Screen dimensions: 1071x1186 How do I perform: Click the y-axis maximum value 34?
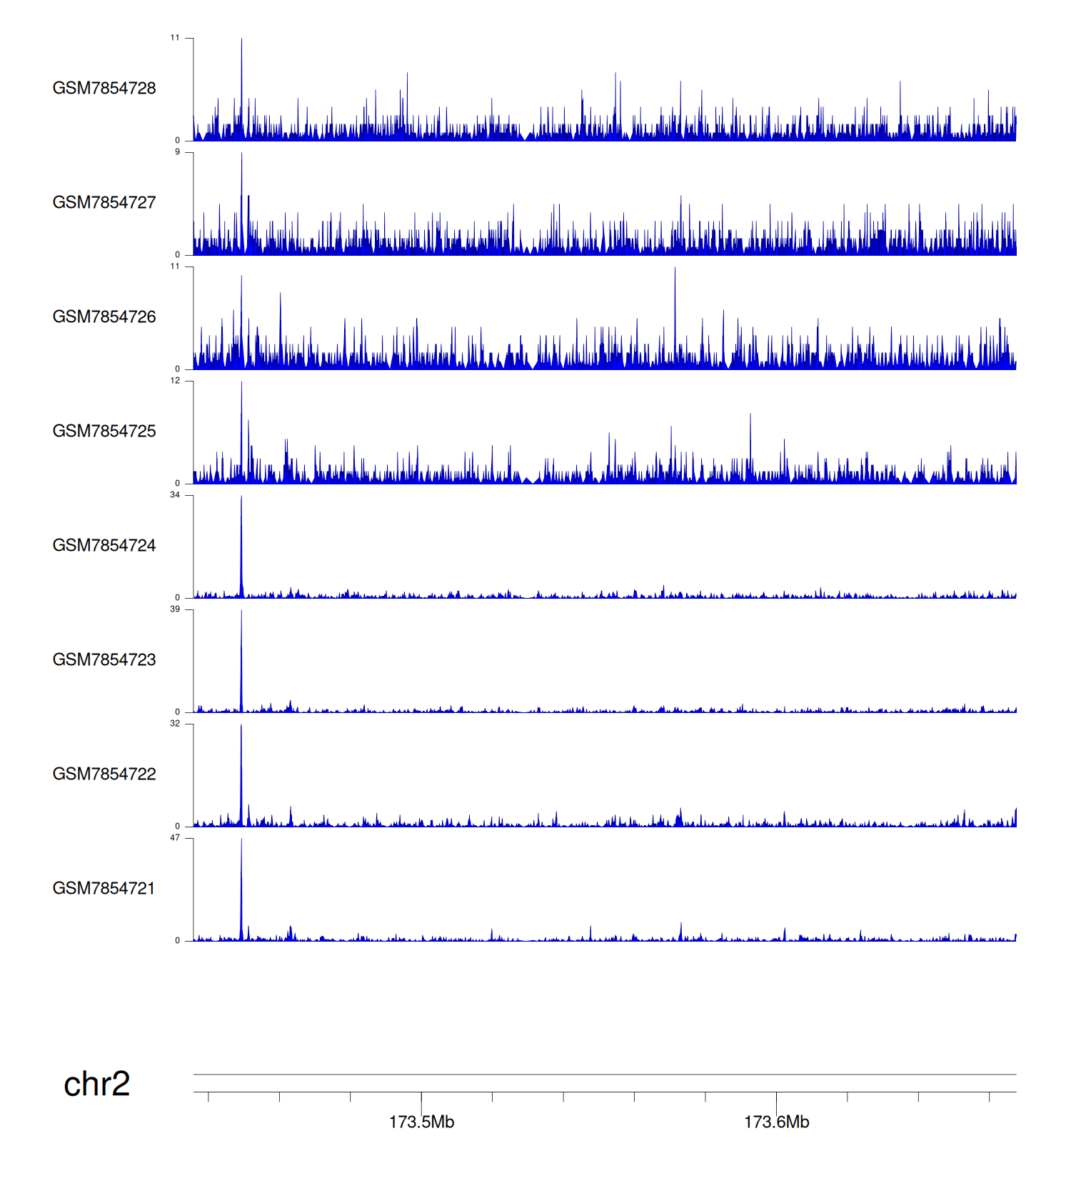click(175, 495)
